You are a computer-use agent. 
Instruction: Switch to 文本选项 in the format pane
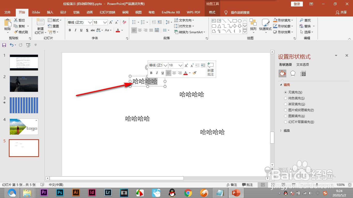[303, 64]
